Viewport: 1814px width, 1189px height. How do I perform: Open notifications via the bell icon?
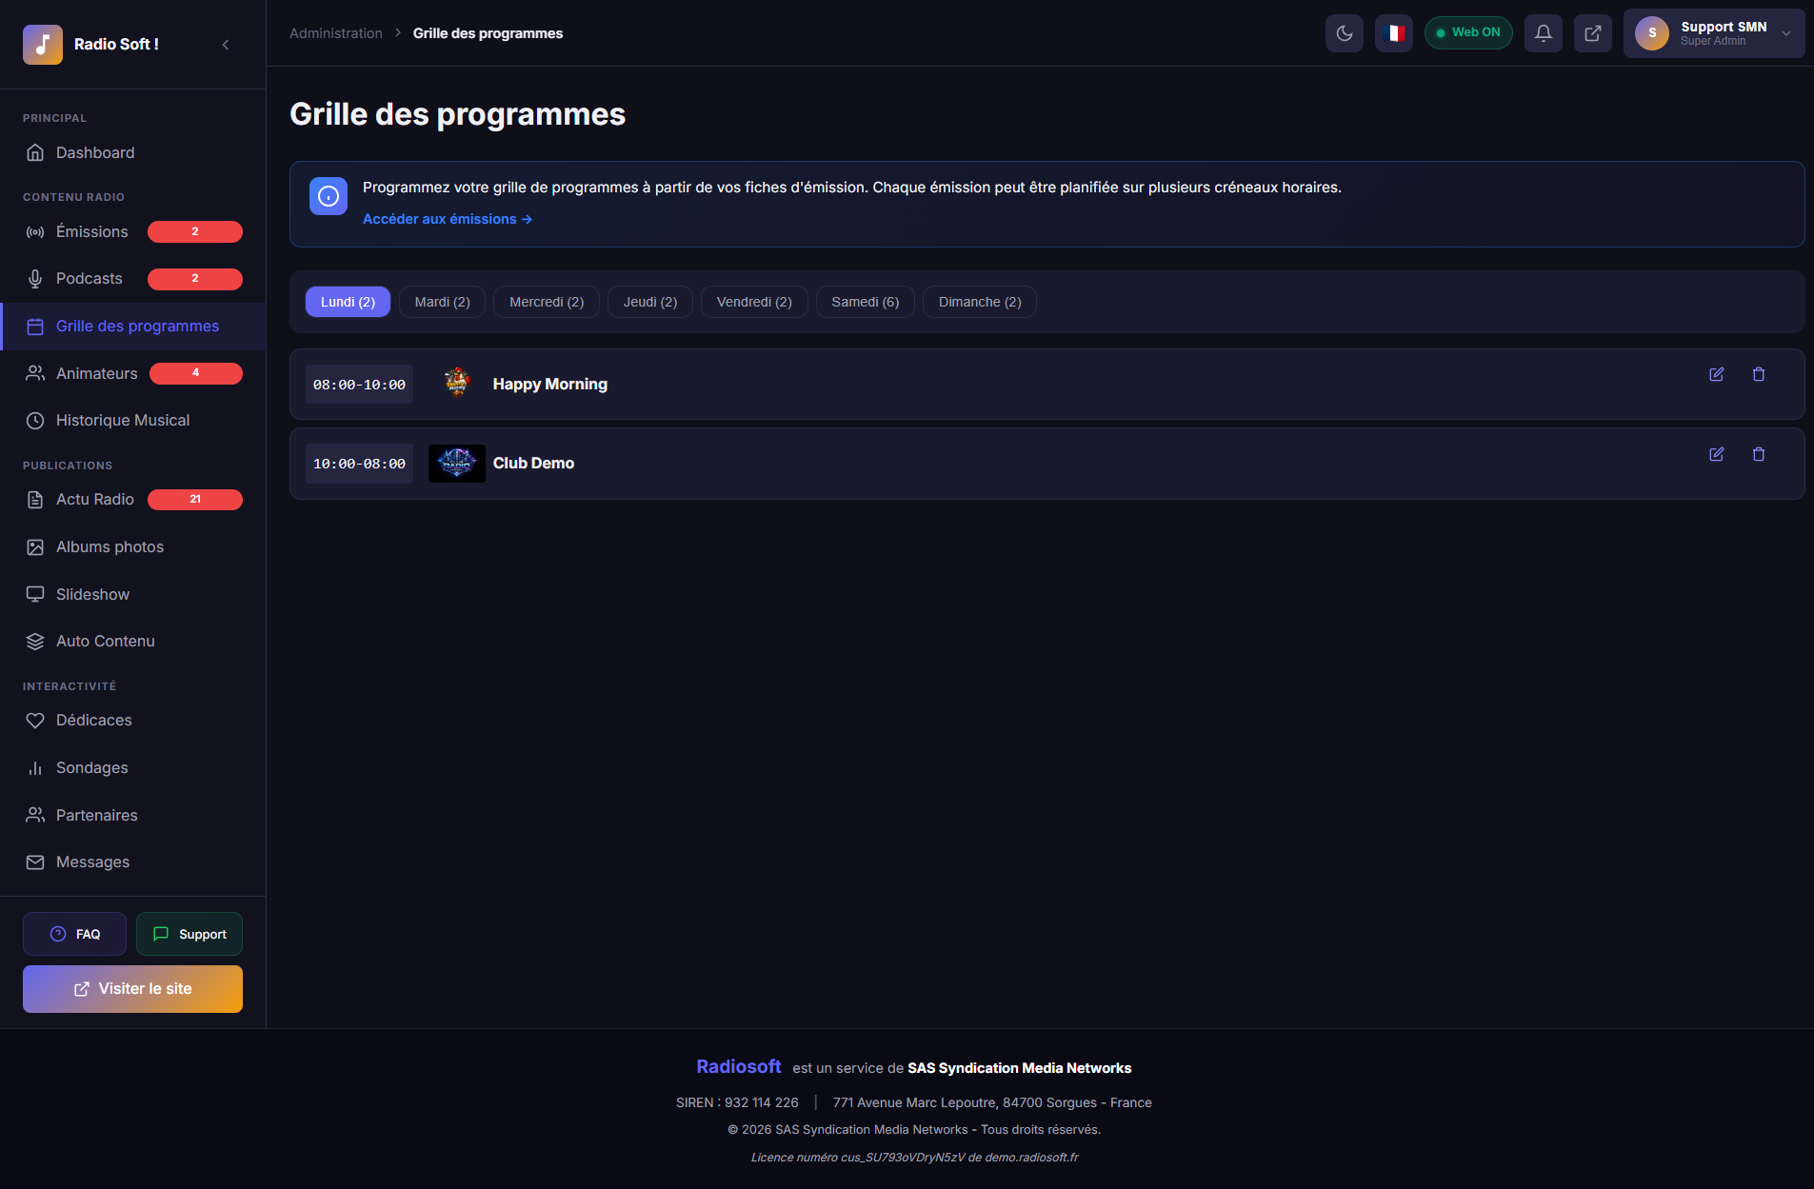pos(1544,32)
